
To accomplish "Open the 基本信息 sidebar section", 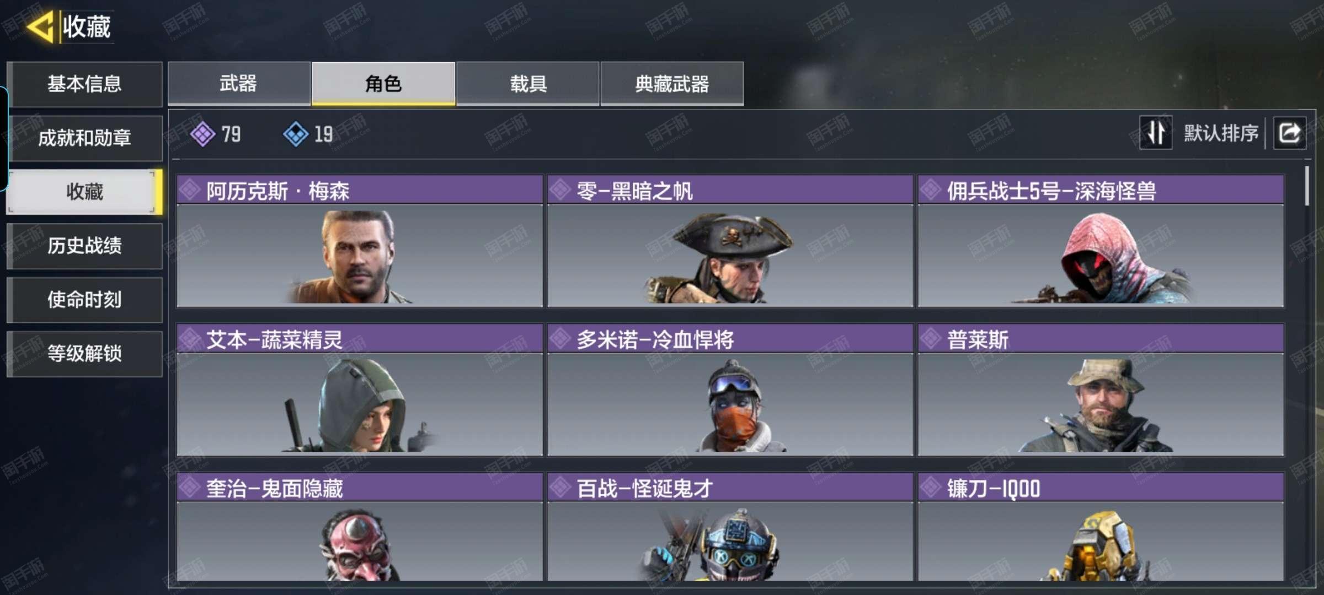I will pyautogui.click(x=85, y=84).
